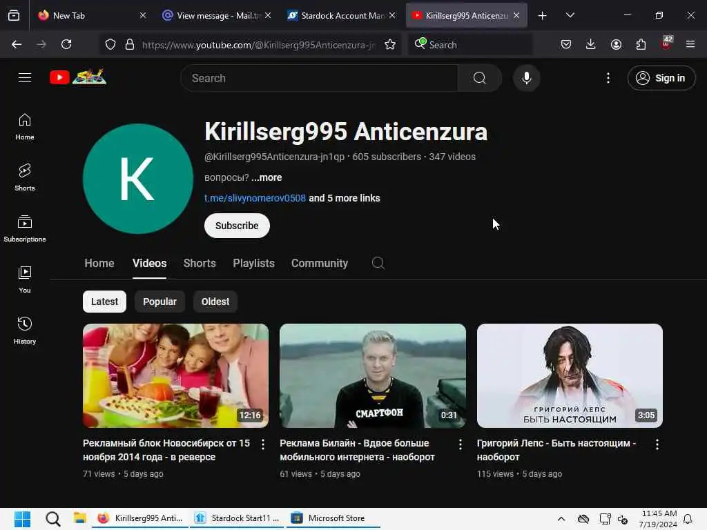The image size is (707, 530).
Task: Click the YouTube search magnifier button
Action: coord(479,78)
